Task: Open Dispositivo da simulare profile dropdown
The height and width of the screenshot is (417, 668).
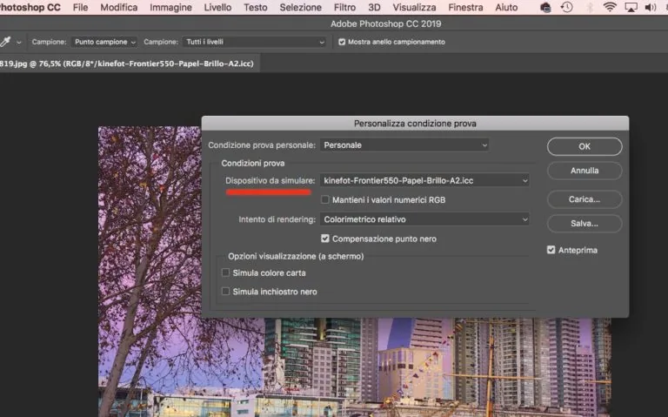Action: tap(424, 180)
